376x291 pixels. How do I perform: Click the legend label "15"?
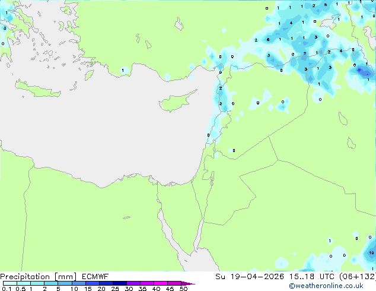[88, 289]
